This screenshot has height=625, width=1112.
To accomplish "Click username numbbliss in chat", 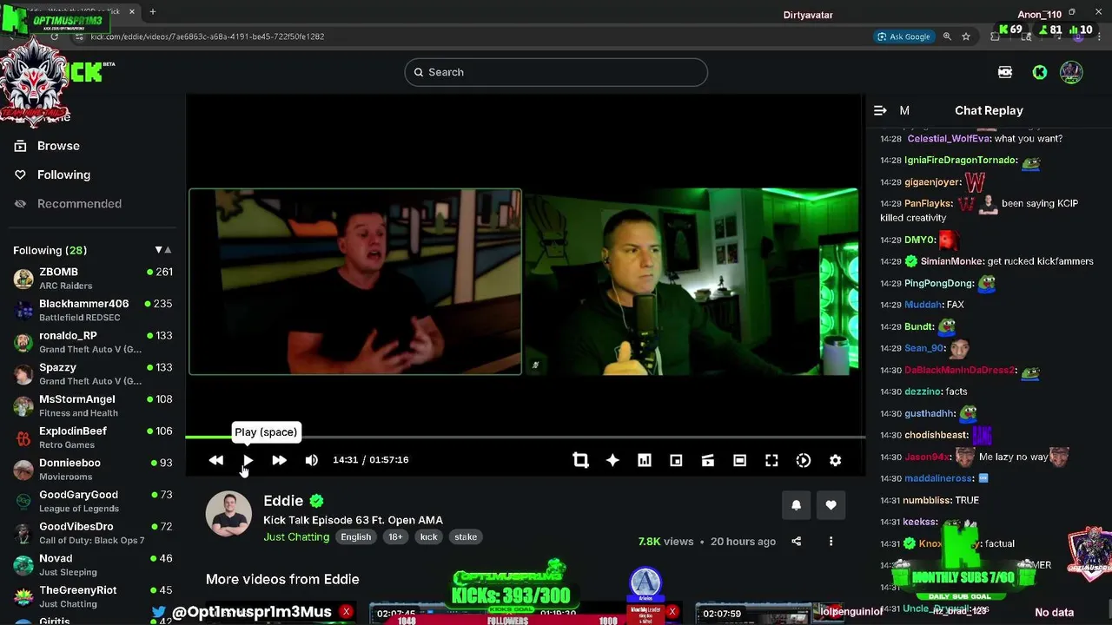I will tap(927, 501).
